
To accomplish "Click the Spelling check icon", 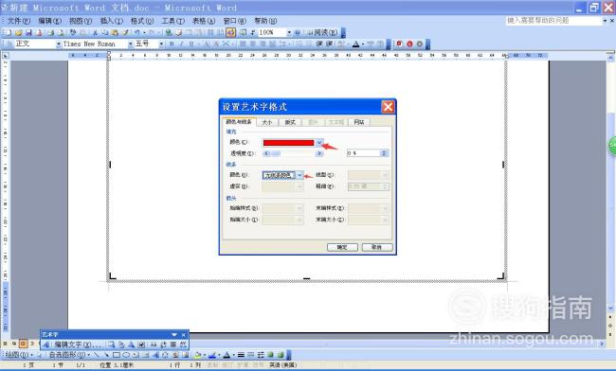I will [73, 32].
